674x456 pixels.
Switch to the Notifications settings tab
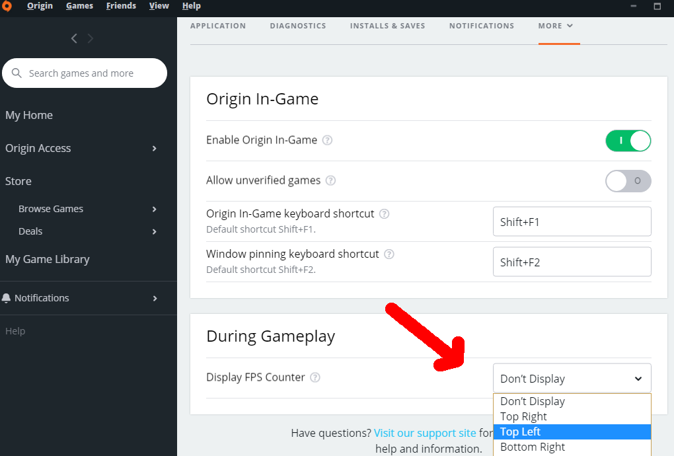(x=482, y=26)
